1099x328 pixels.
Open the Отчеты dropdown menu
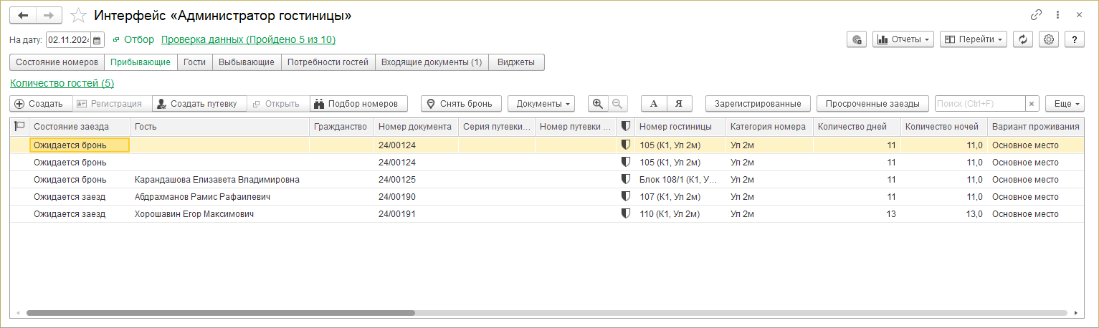tap(903, 39)
